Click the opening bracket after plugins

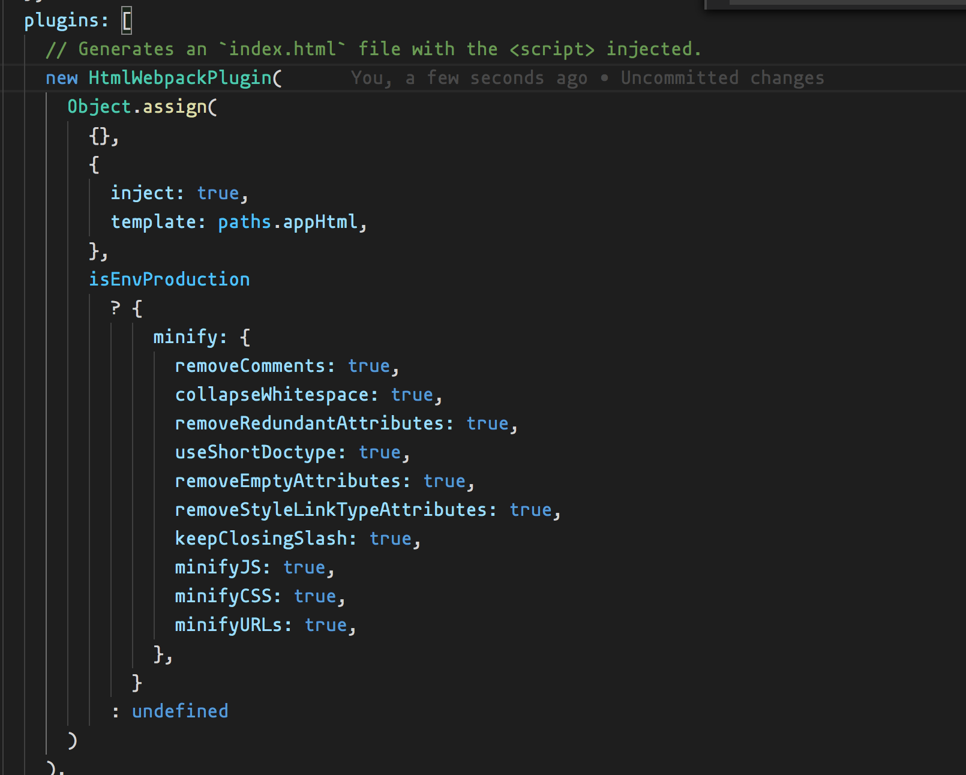127,21
